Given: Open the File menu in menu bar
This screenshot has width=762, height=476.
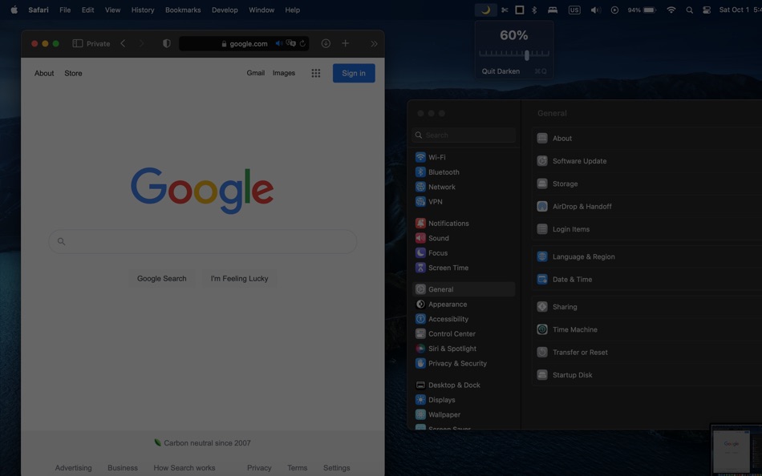Looking at the screenshot, I should [x=65, y=10].
